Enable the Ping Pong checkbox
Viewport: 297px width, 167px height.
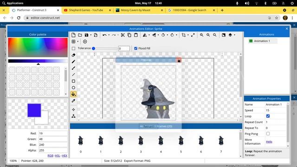(268, 134)
